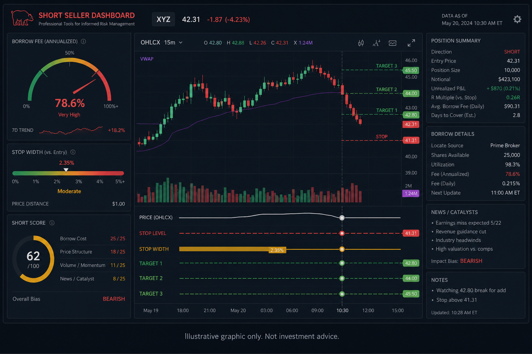Click the Volume / Momentum 11 / 25 row
The image size is (532, 354).
click(x=92, y=265)
